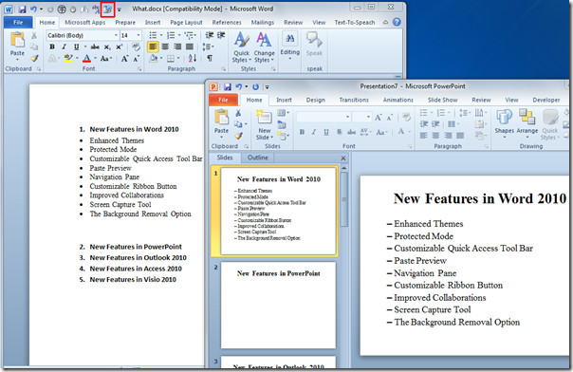Open the Change Styles menu in Word
The width and height of the screenshot is (573, 372).
point(264,47)
